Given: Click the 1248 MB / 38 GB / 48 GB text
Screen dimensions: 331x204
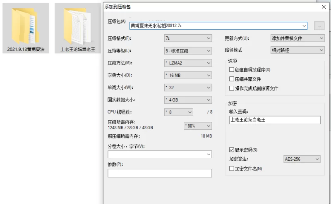Looking at the screenshot, I should [x=130, y=128].
